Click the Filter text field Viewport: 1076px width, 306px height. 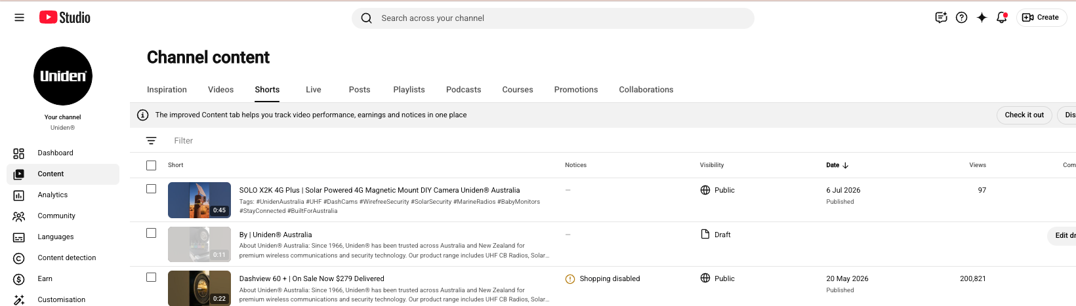184,141
